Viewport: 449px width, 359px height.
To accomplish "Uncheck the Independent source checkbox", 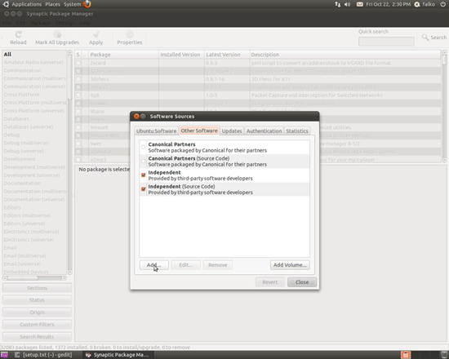I will (144, 175).
